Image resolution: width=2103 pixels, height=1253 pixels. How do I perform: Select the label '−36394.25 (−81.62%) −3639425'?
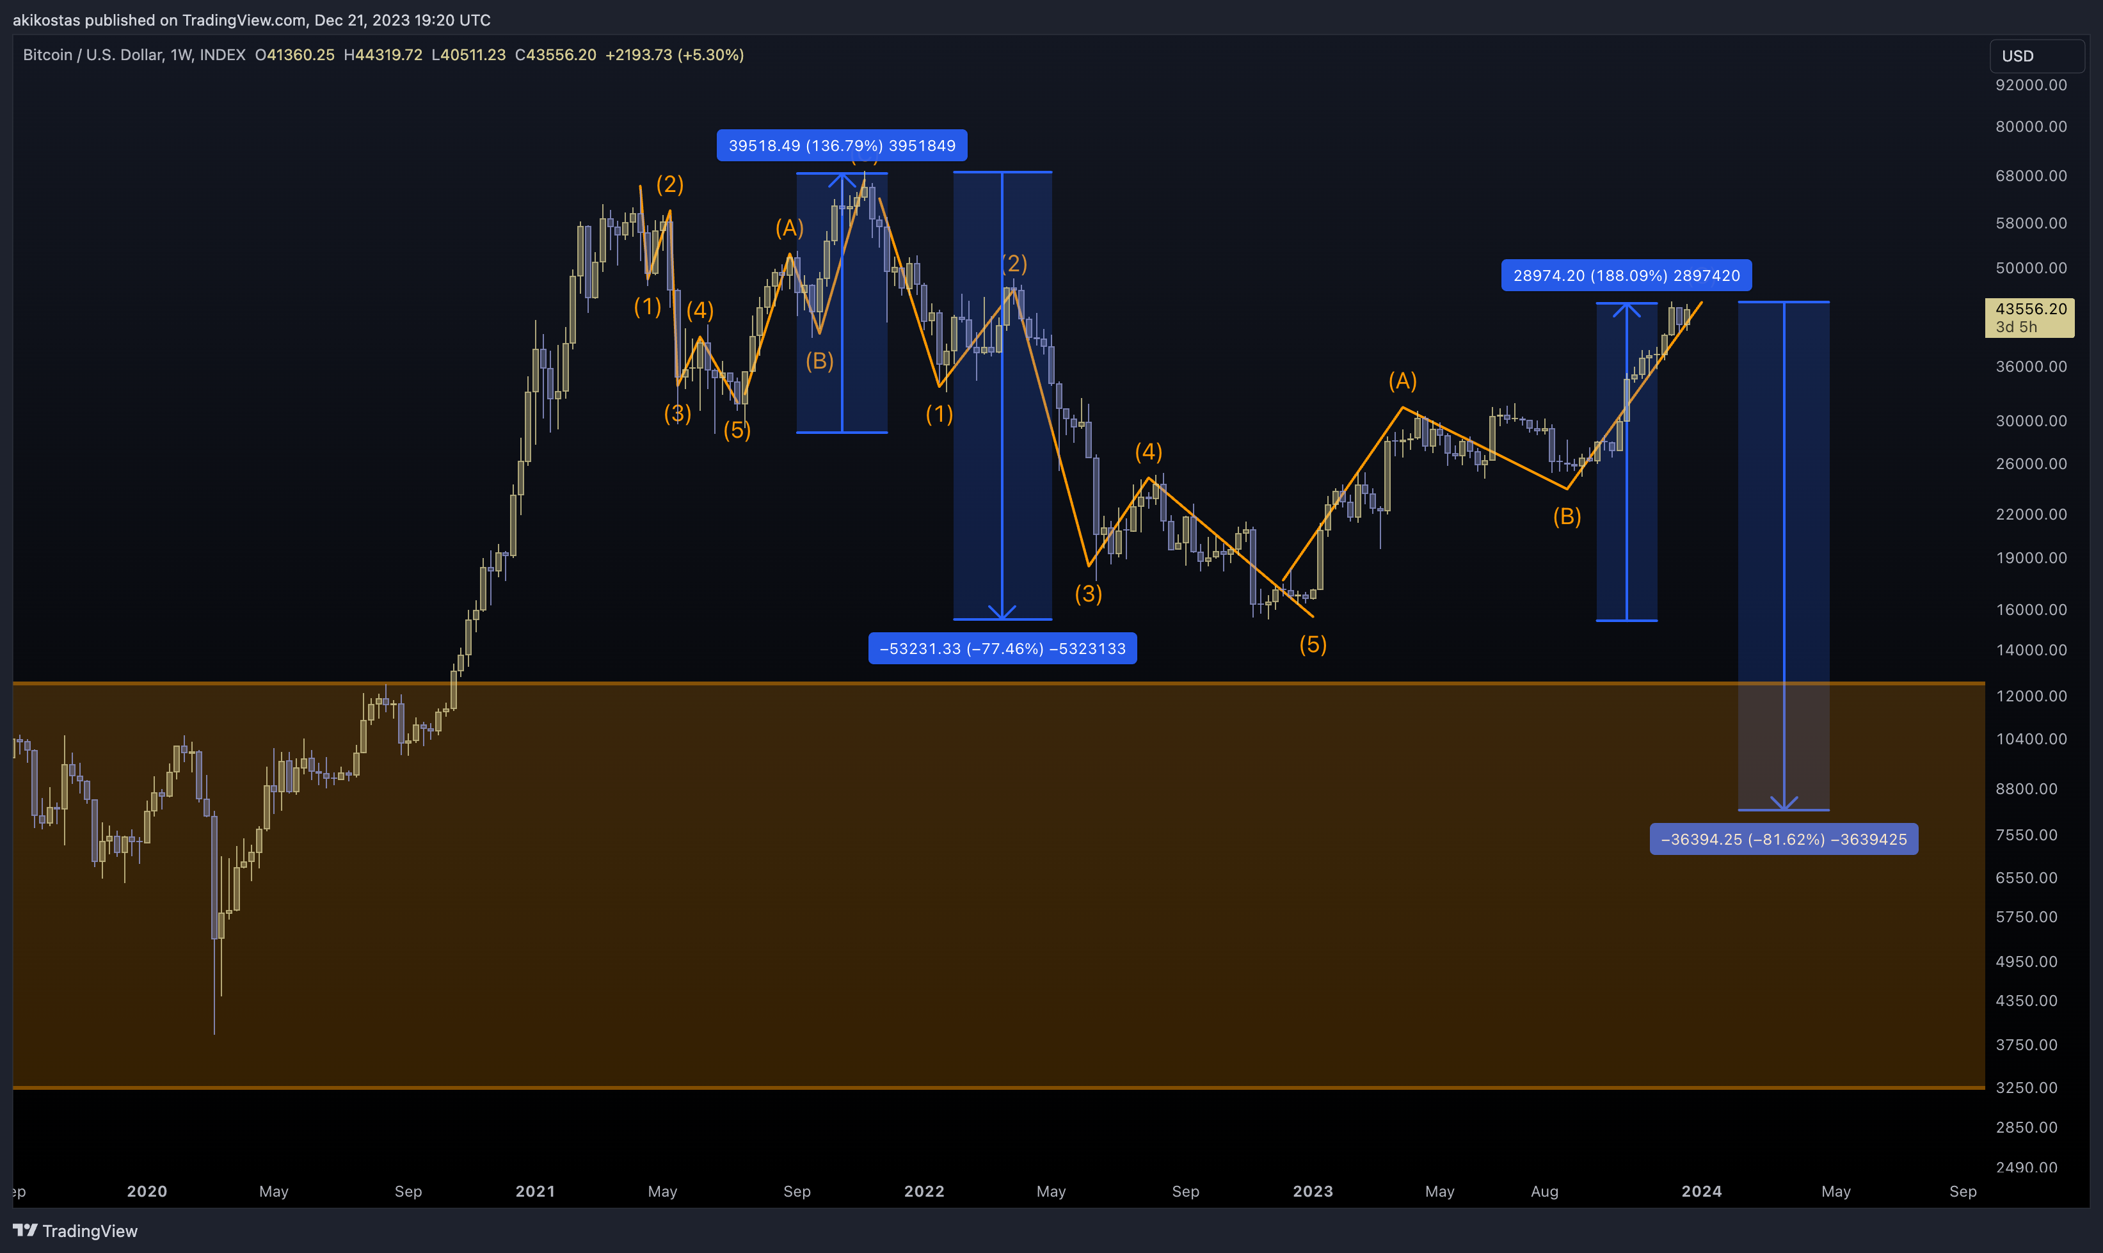tap(1783, 839)
